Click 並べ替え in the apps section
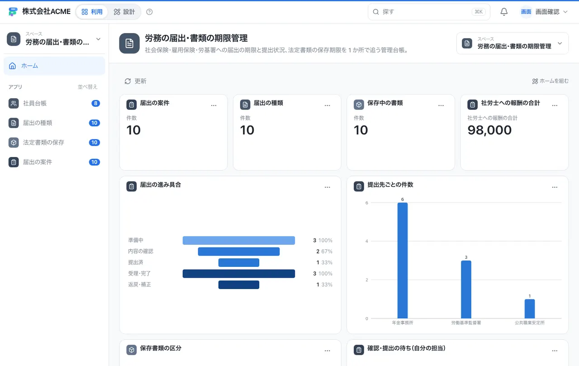579x366 pixels. pyautogui.click(x=87, y=87)
